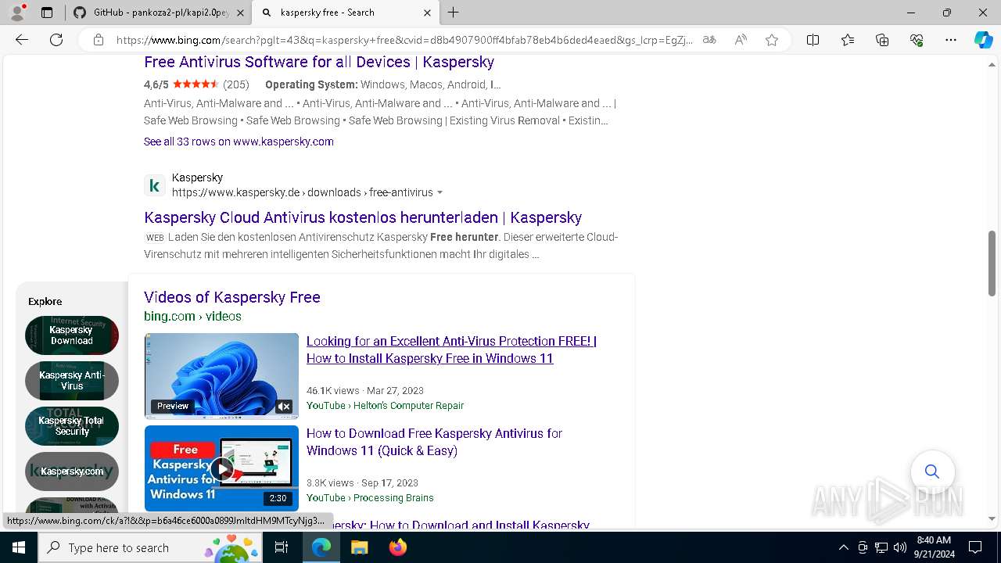1001x563 pixels.
Task: Open Windows 11 wallpaper video thumbnail preview
Action: pos(221,376)
